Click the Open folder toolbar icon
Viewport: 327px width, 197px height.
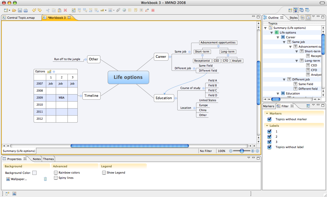click(14, 10)
